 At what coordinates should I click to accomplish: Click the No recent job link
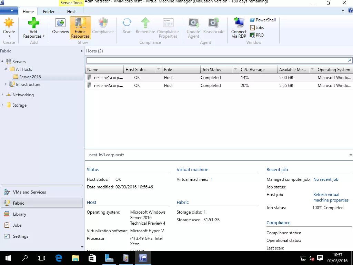point(325,179)
